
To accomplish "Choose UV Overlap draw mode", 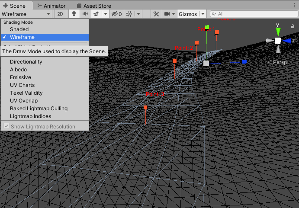I will (45, 101).
